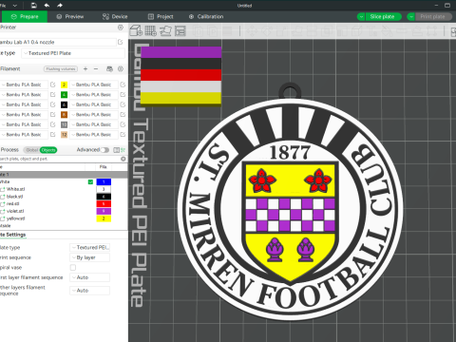Switch to the Prepare tab
This screenshot has width=456, height=342.
coord(25,17)
